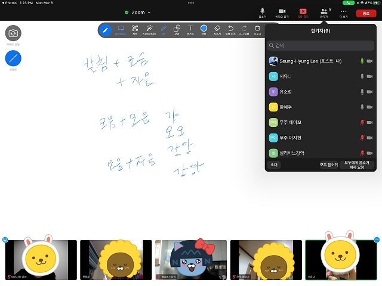This screenshot has width=382, height=286.
Task: Click 셀리비느강악's camera icon
Action: pyautogui.click(x=370, y=153)
